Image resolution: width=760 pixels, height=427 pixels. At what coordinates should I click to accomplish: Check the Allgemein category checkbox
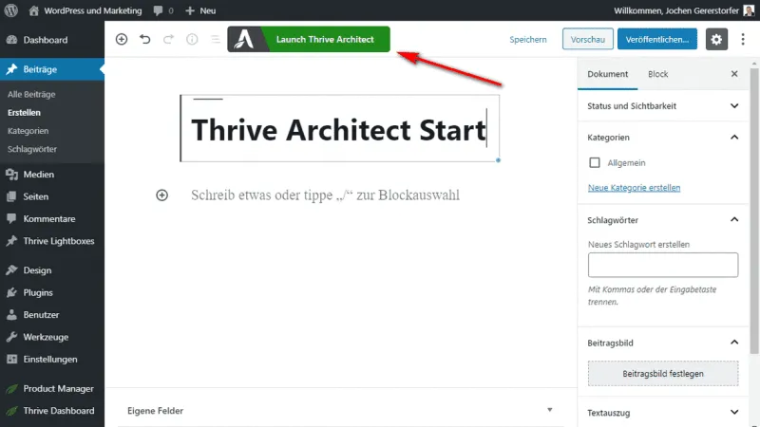pyautogui.click(x=595, y=162)
